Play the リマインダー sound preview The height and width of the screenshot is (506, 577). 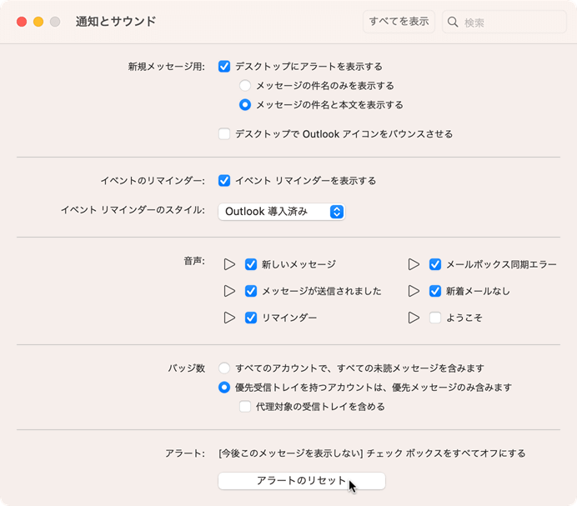pos(230,318)
